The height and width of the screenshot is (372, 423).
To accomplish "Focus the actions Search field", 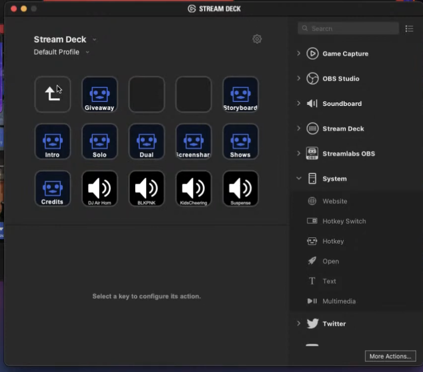I will [x=348, y=28].
